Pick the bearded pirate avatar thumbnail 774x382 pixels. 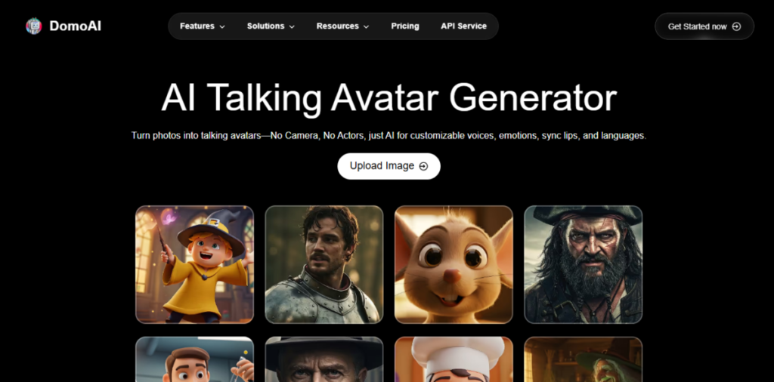tap(583, 264)
